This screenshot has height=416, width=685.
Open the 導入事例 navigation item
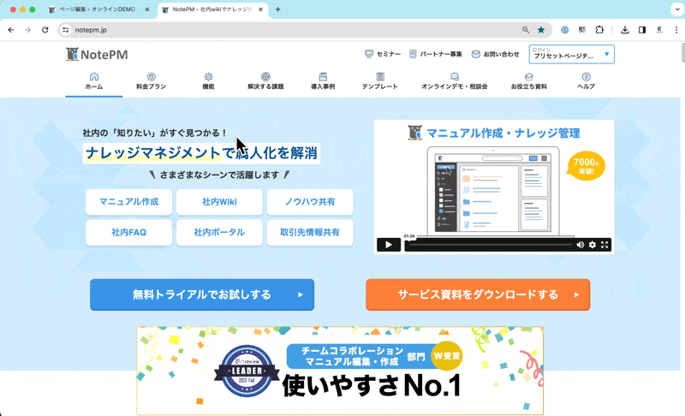(x=323, y=81)
